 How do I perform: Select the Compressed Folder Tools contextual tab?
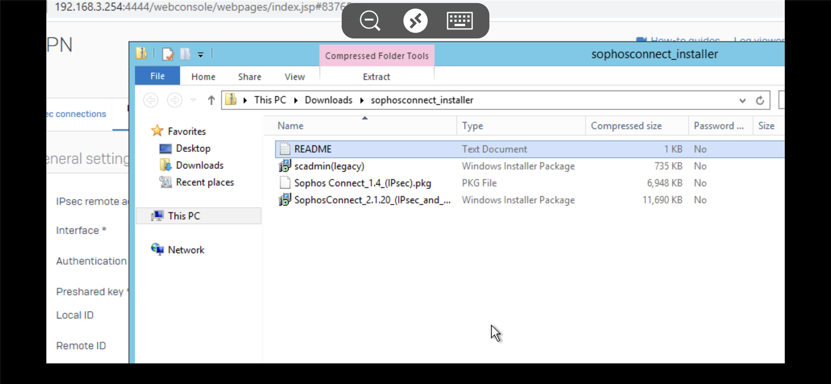[377, 56]
